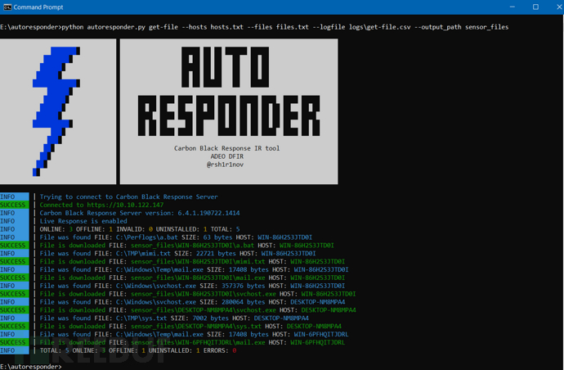Click the sensor_files DESKTOP-NM8MPA4 sys.txt path
This screenshot has height=370, width=564.
(x=196, y=326)
